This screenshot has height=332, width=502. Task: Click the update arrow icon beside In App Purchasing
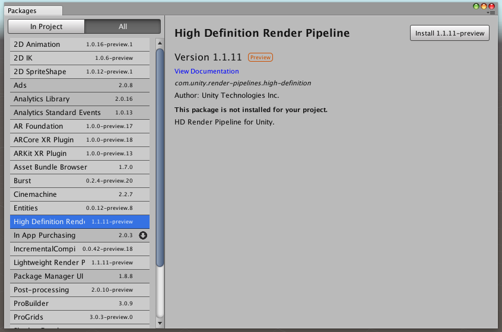[x=142, y=235]
